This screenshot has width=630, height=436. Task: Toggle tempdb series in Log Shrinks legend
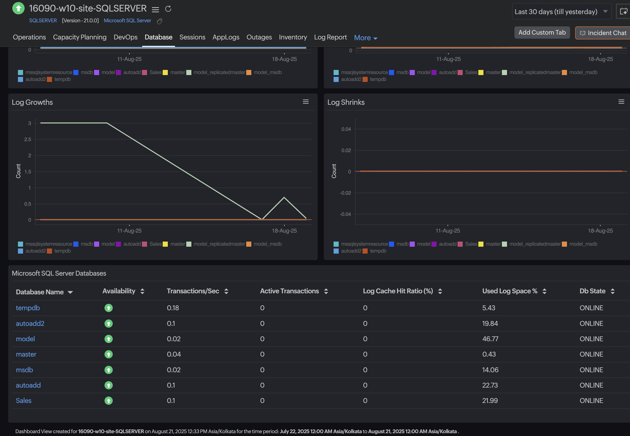(378, 251)
